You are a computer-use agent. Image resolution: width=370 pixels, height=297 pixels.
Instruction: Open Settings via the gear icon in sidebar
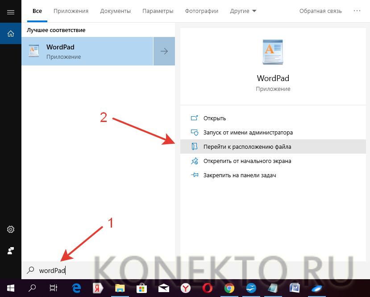[10, 229]
